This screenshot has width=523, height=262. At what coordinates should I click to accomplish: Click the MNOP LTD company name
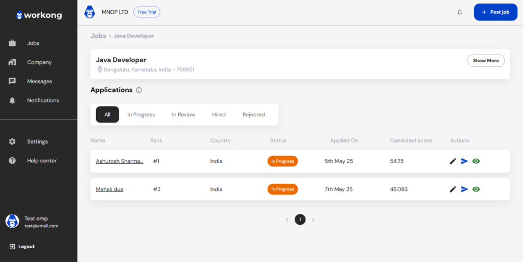115,12
